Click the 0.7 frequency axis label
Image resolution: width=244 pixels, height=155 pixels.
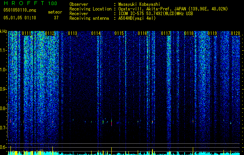(x=3, y=128)
